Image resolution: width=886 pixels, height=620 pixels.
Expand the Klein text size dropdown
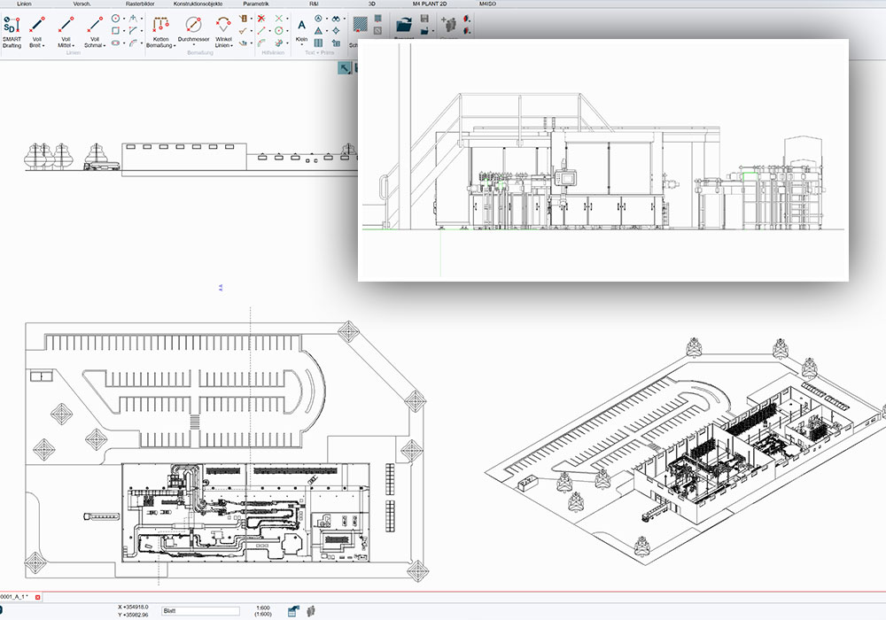(302, 45)
